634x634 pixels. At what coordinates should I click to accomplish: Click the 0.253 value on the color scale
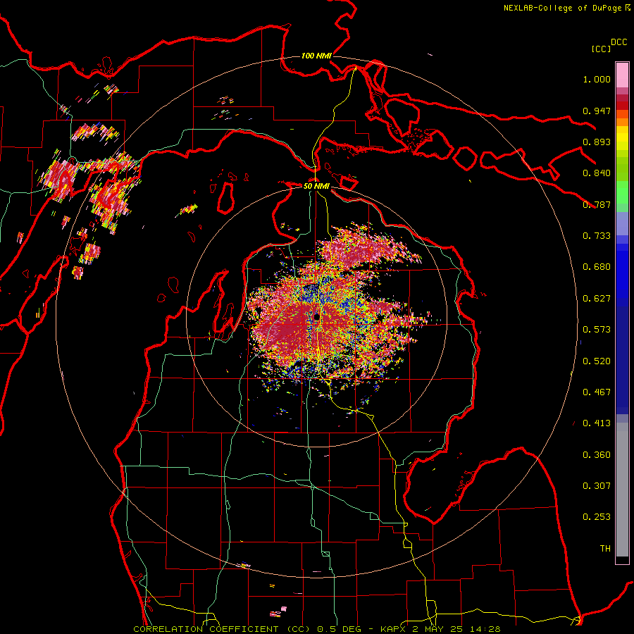[x=597, y=517]
